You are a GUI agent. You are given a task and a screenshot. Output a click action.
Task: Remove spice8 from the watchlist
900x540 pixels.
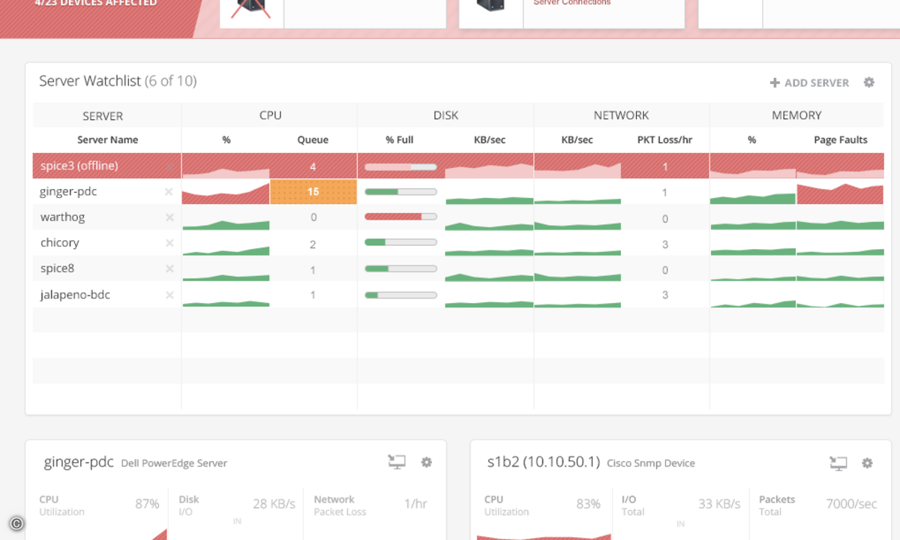point(169,268)
